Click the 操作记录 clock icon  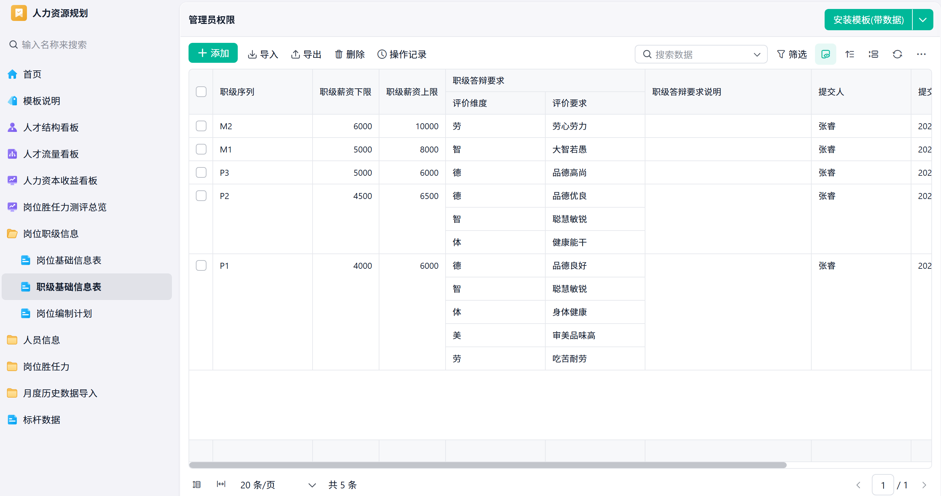click(x=382, y=54)
